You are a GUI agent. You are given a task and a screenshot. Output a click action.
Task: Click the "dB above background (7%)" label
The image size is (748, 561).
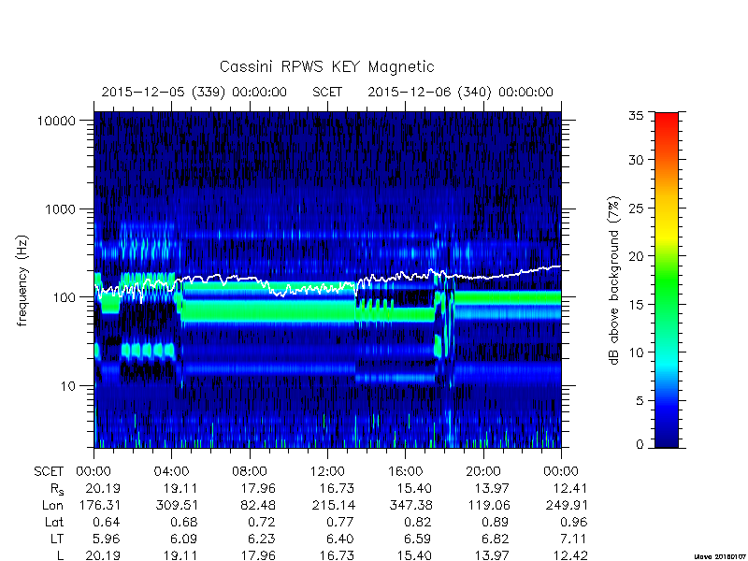614,280
